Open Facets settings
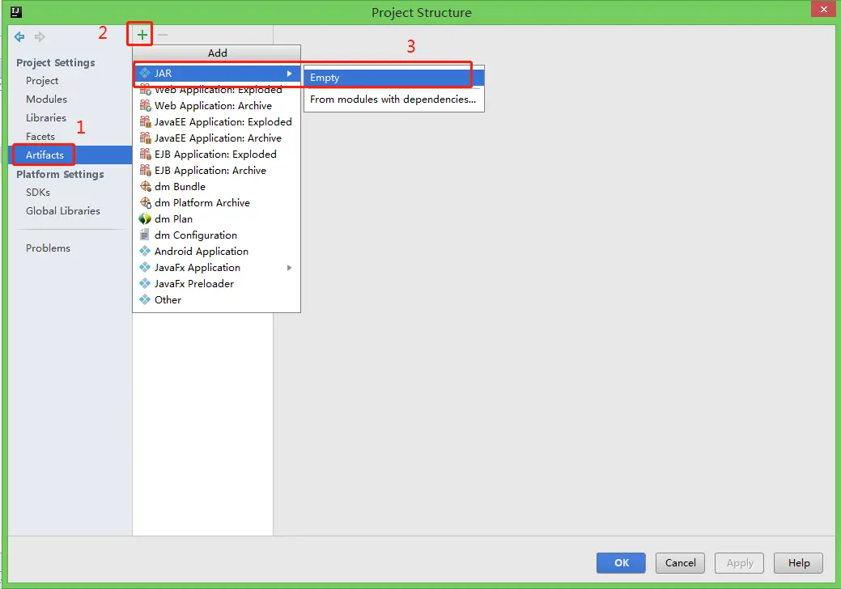 point(40,136)
